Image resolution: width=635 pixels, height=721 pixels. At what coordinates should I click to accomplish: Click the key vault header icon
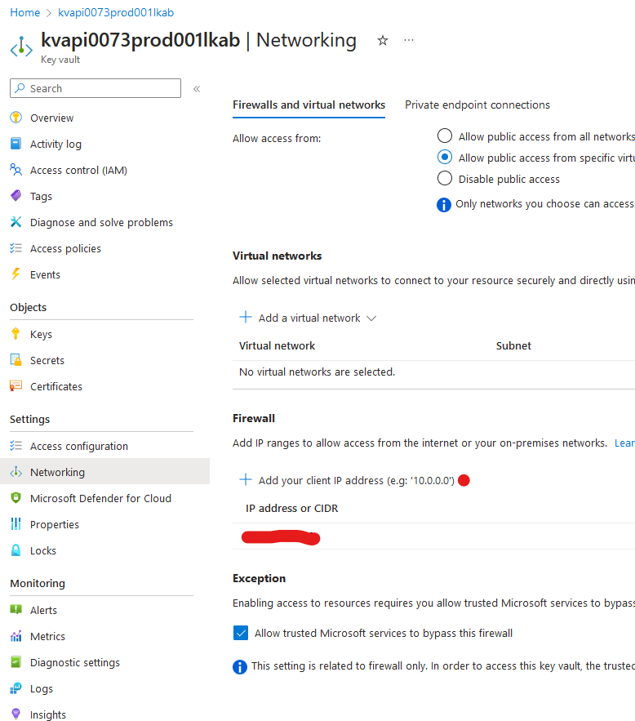pyautogui.click(x=21, y=47)
